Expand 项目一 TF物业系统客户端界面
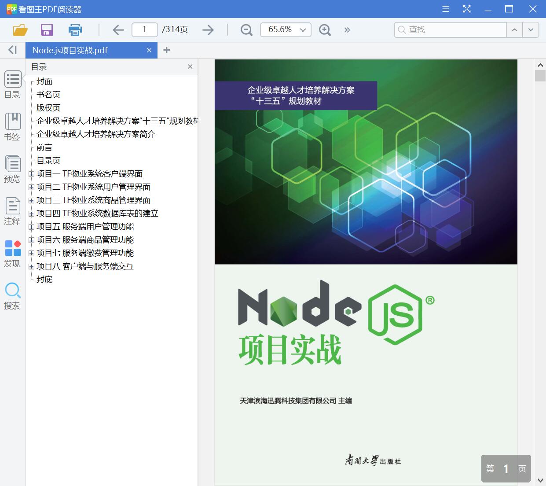This screenshot has height=486, width=546. [31, 174]
